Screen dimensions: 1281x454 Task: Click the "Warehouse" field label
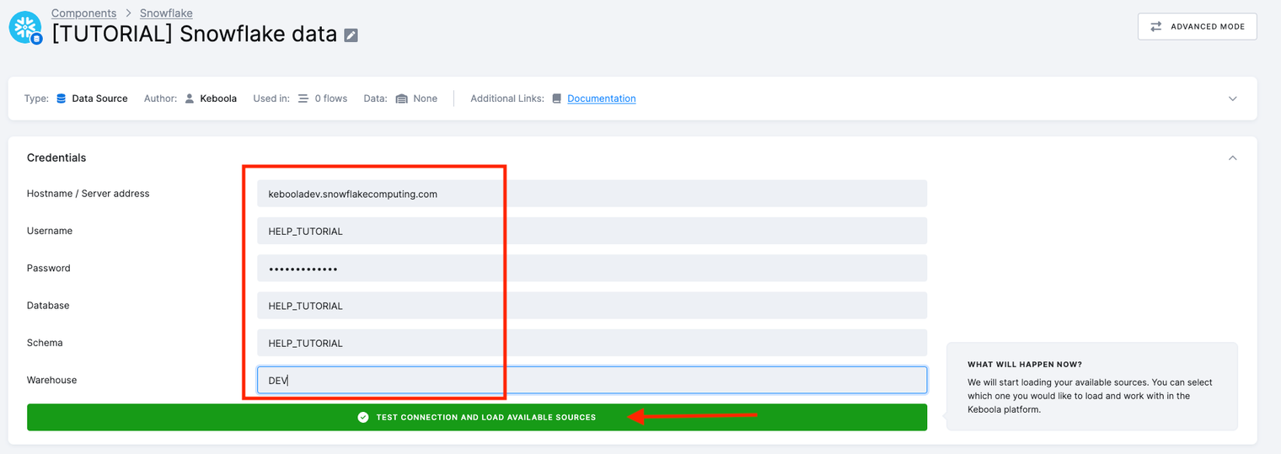[51, 380]
